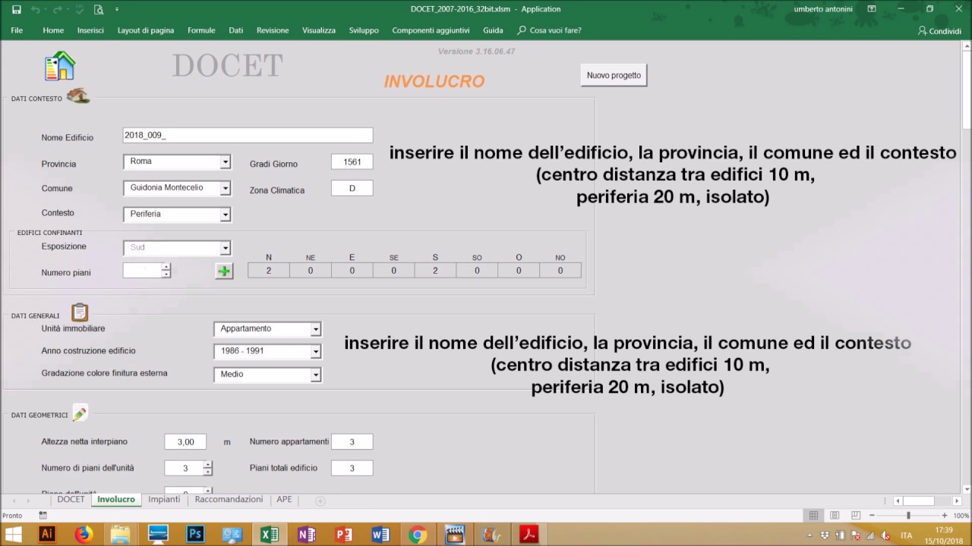Viewport: 972px width, 546px height.
Task: Open Ribbon Display Options icon
Action: pyautogui.click(x=872, y=9)
